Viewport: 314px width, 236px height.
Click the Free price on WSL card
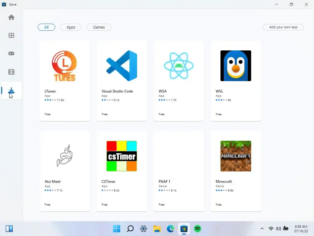click(x=218, y=114)
